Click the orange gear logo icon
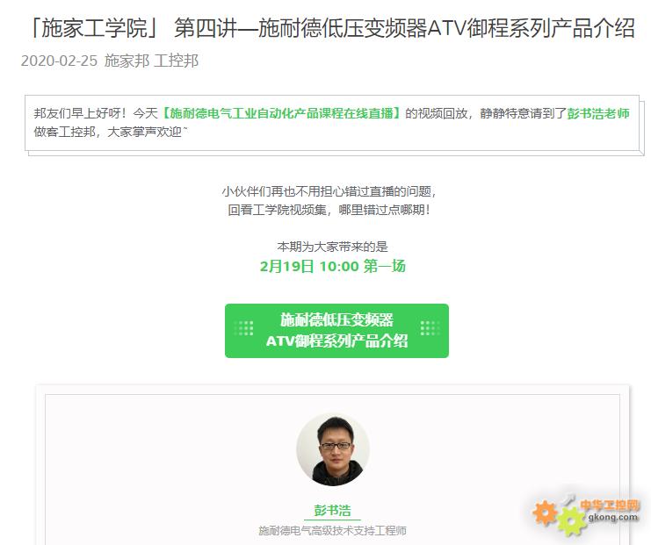Screen dimensions: 651x545 [x=545, y=513]
